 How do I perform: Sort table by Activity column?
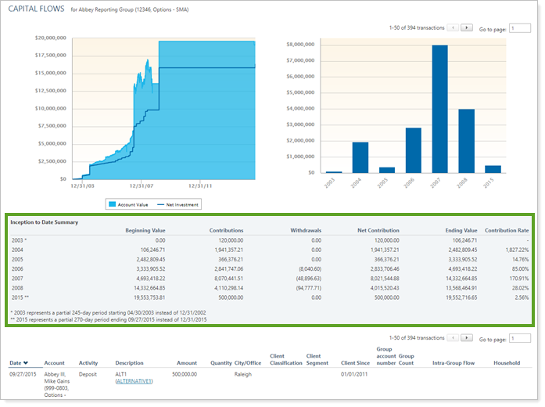[88, 363]
